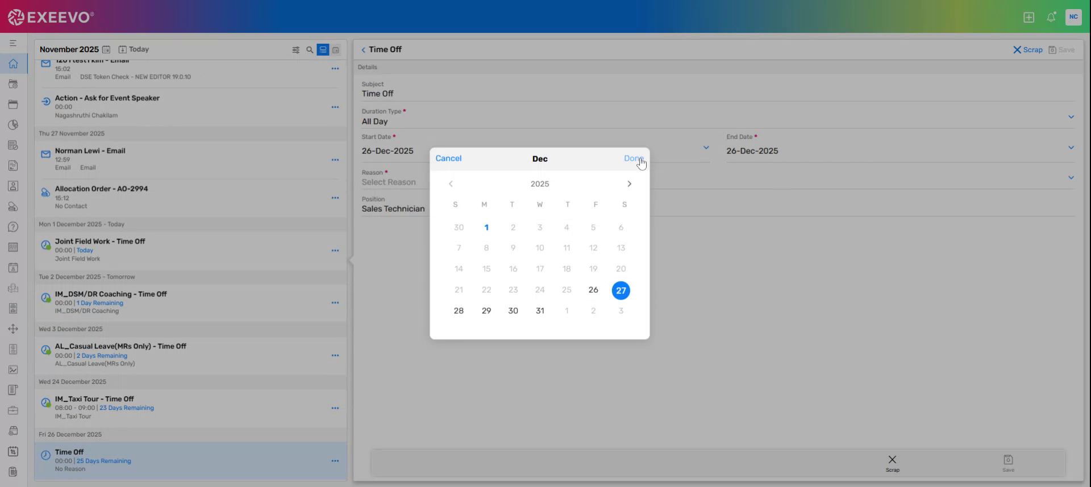Select December 1 in calendar

(x=486, y=228)
